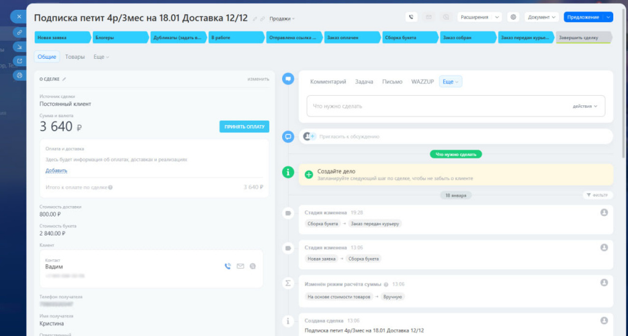Open the фильтр timeline filter
The width and height of the screenshot is (628, 336).
[597, 195]
